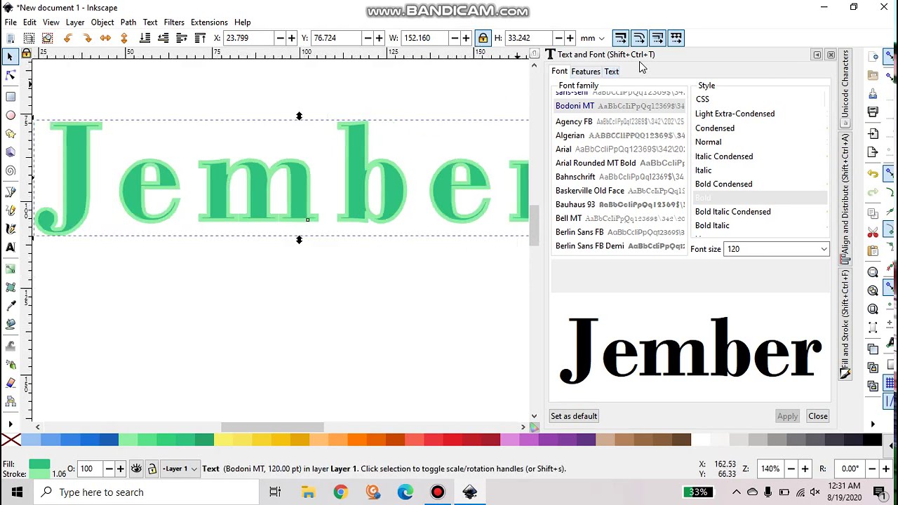Open the Filters menu

[174, 22]
